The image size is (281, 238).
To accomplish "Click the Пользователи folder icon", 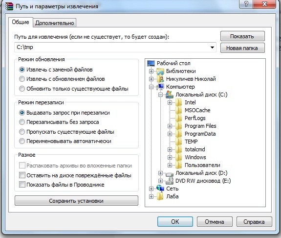I will [x=178, y=165].
